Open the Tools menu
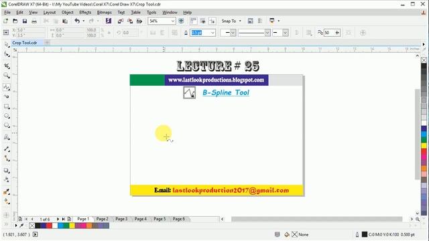429x241 pixels. tap(151, 12)
